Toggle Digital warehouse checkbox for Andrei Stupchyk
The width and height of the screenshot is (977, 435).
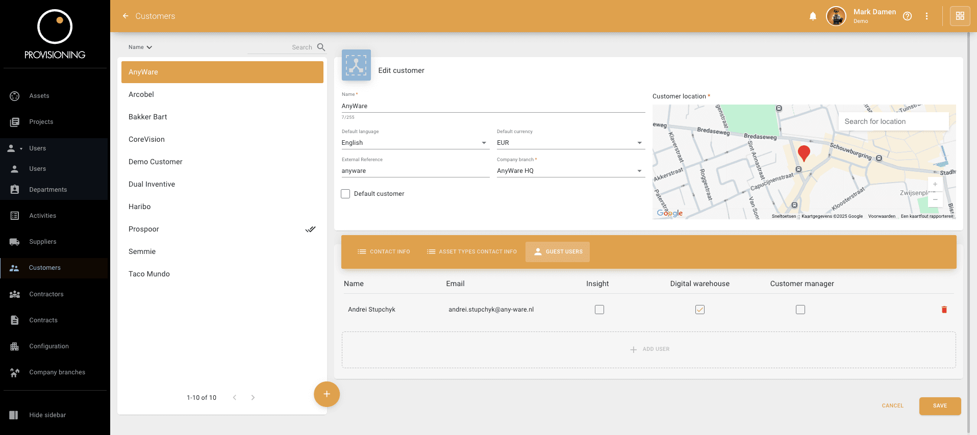(x=700, y=310)
